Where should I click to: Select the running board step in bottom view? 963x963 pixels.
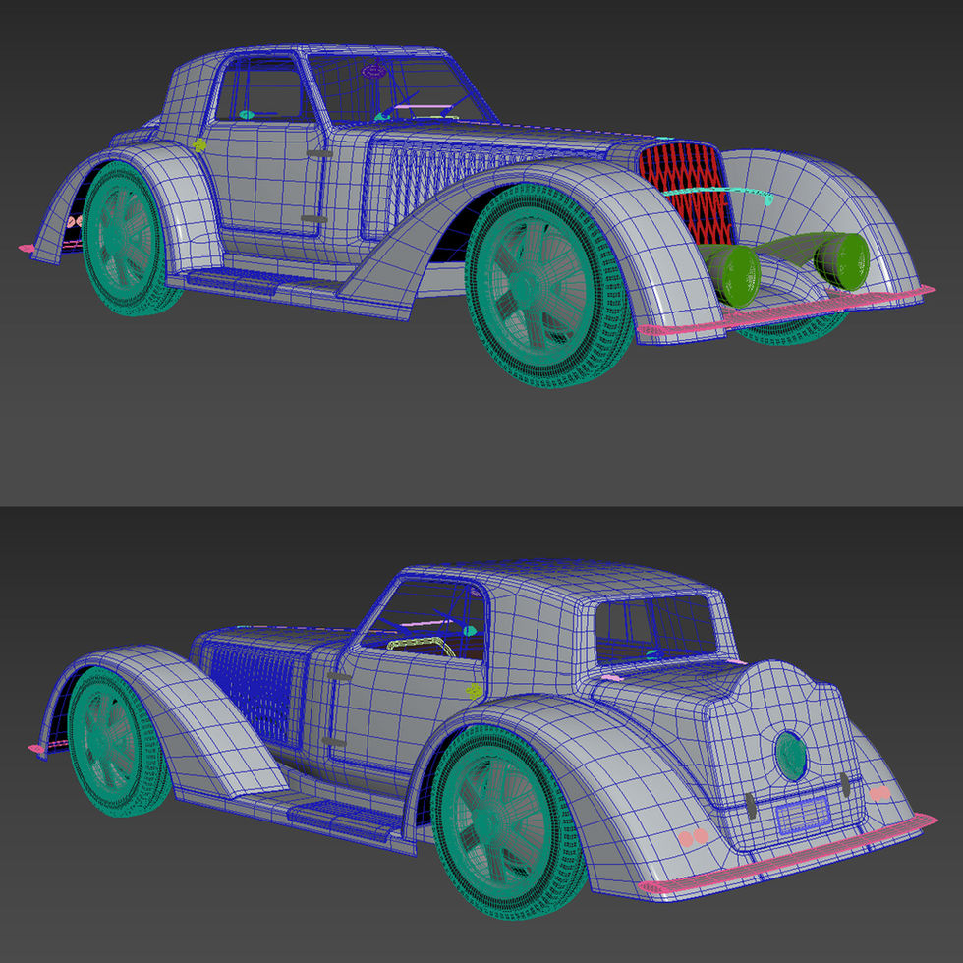(x=347, y=819)
